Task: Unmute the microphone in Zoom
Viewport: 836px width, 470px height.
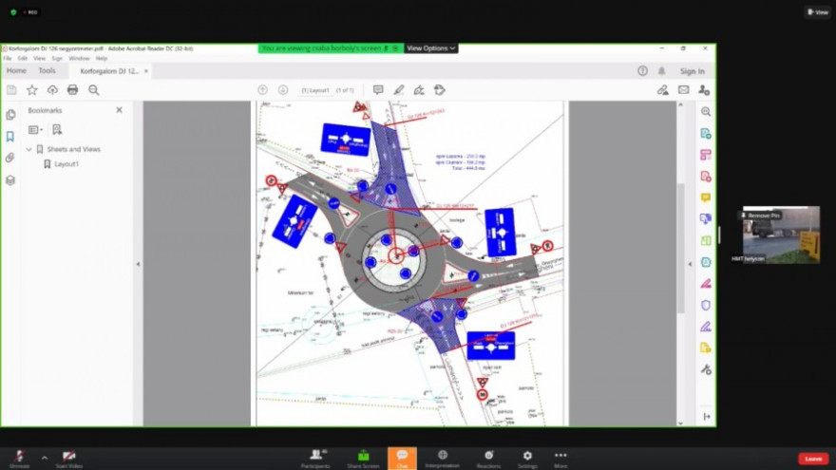Action: (x=19, y=458)
